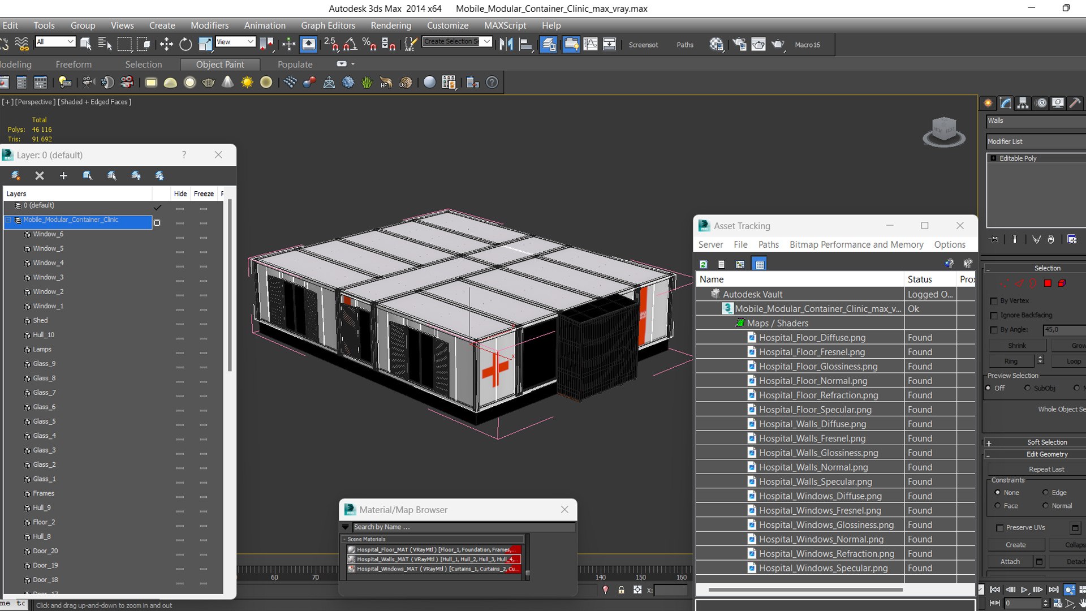Select the Edge constraint radio button

pos(1045,493)
